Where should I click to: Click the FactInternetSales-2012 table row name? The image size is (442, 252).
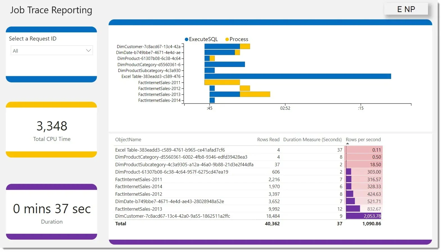[139, 194]
